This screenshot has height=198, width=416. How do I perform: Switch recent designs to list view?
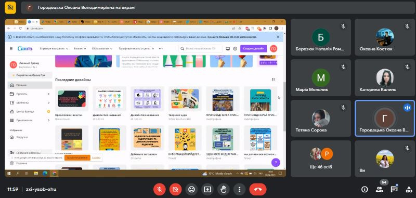point(274,80)
